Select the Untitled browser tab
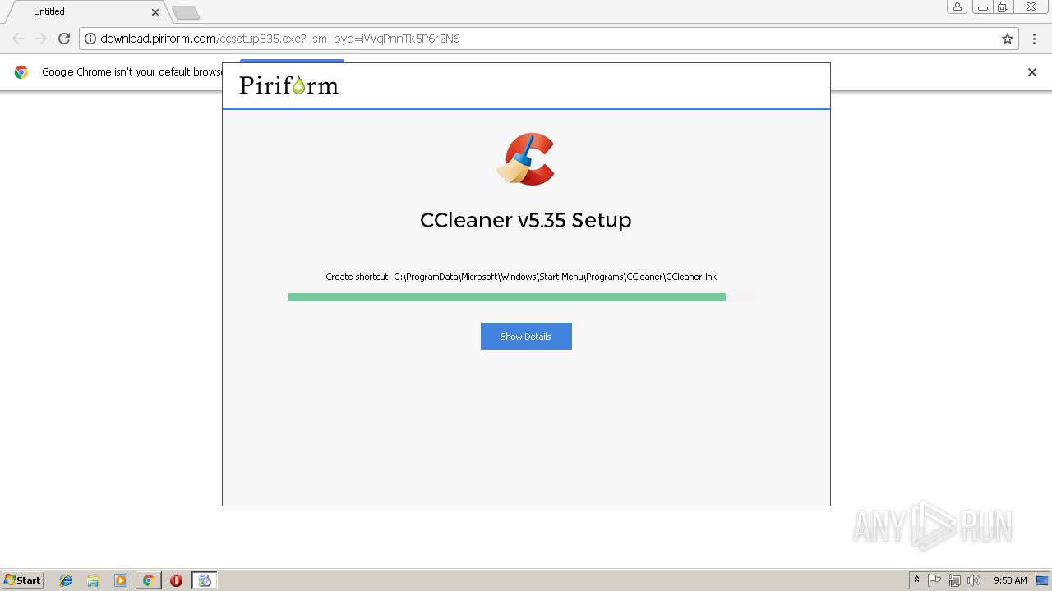The image size is (1052, 591). click(85, 11)
